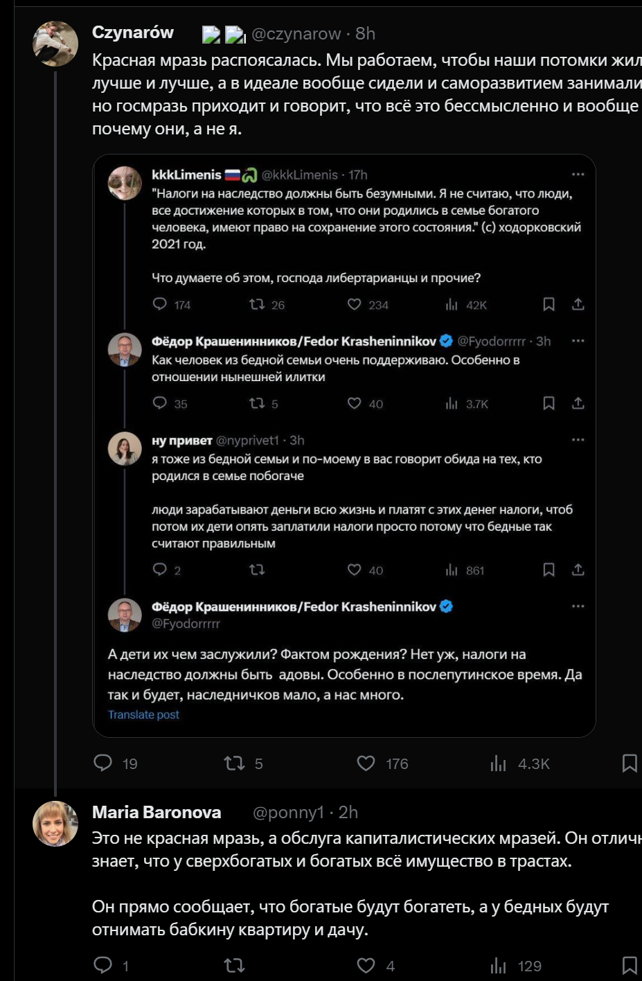Like Maria Baronova's reply
642x981 pixels.
(x=366, y=965)
